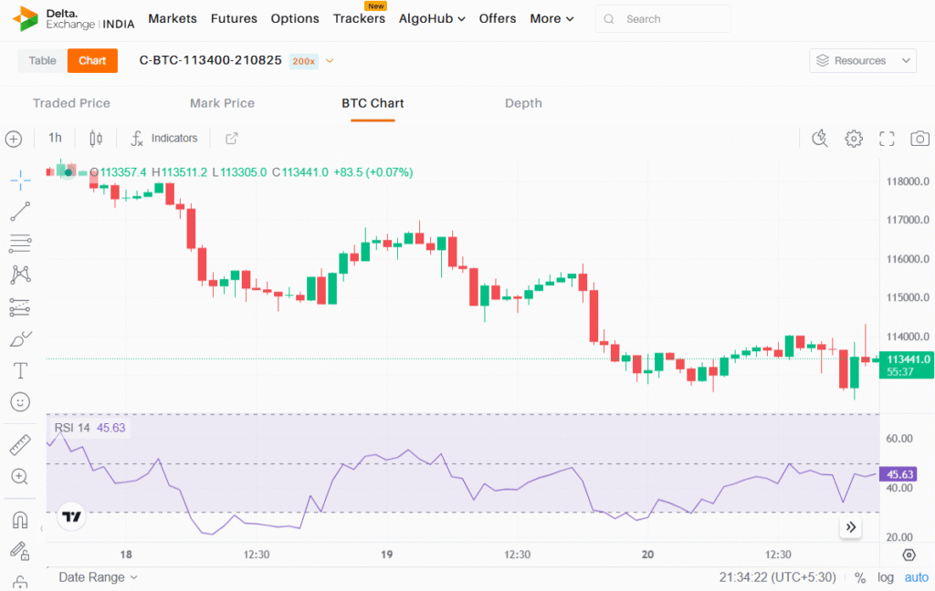
Task: Open the candlestick chart style selector
Action: pos(96,139)
